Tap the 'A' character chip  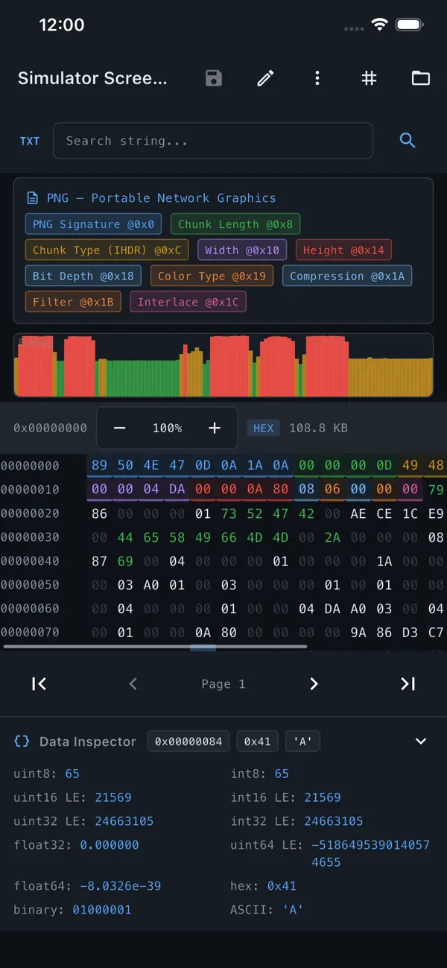tap(302, 741)
